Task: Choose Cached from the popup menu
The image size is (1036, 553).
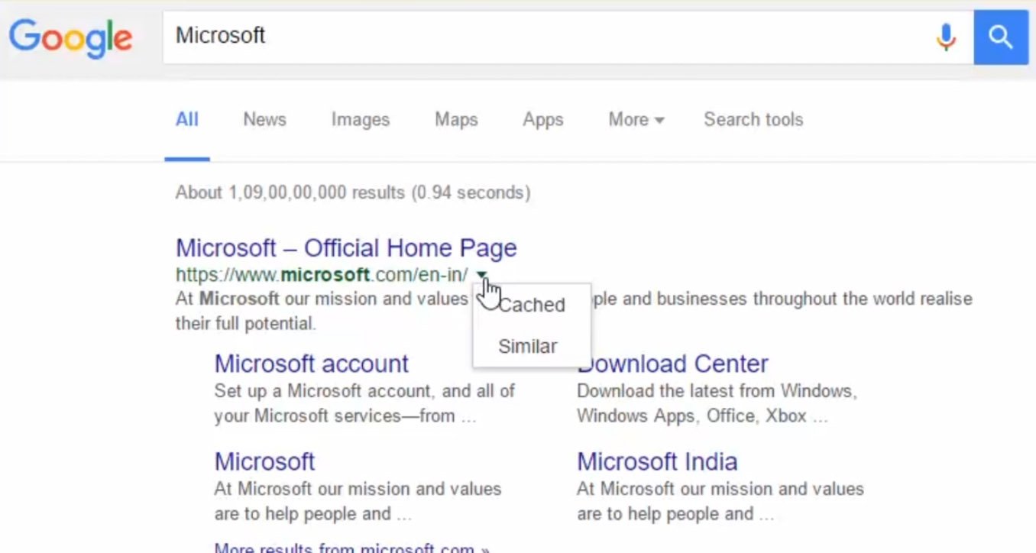Action: click(x=532, y=306)
